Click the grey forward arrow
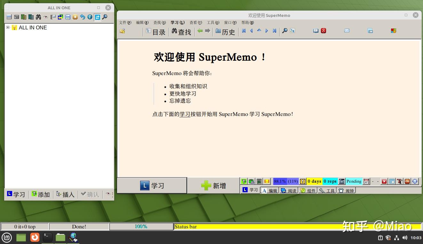 click(x=208, y=31)
